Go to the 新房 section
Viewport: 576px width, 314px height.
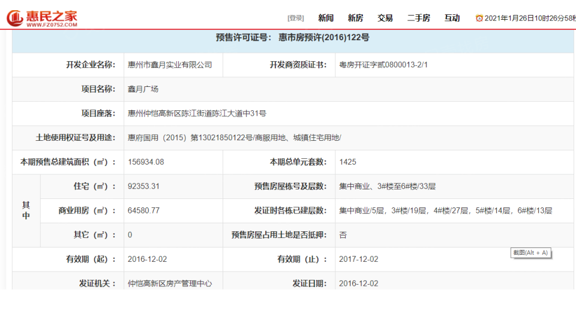point(355,18)
